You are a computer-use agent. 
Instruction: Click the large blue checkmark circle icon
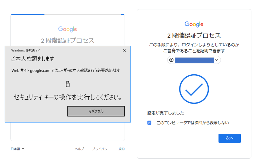click(x=194, y=89)
